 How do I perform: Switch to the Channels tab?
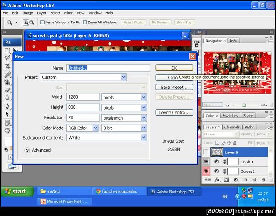click(232, 127)
